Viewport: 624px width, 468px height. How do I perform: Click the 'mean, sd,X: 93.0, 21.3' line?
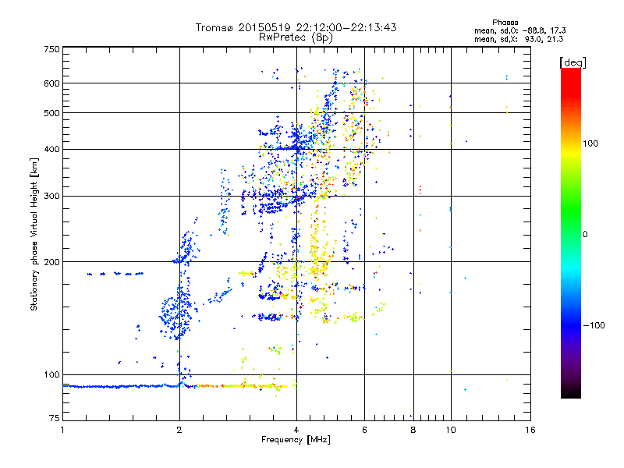tap(519, 39)
